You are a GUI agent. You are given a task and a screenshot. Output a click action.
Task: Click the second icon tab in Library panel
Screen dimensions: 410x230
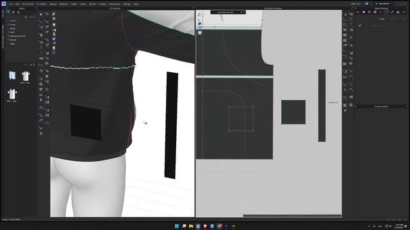(x=13, y=12)
